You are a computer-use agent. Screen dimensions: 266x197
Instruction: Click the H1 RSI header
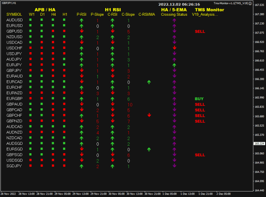tap(113, 10)
